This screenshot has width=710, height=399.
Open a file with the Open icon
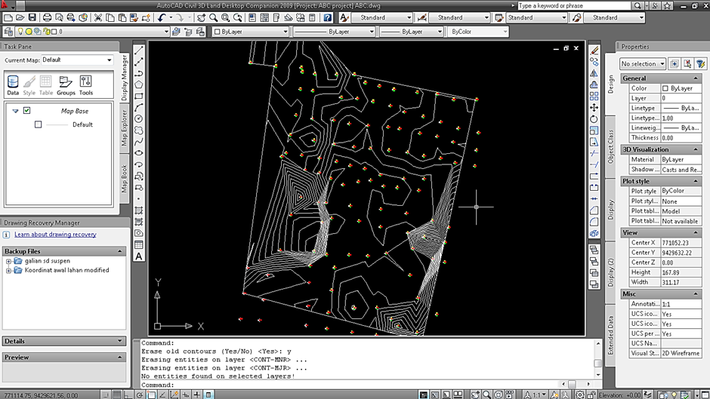tap(20, 17)
